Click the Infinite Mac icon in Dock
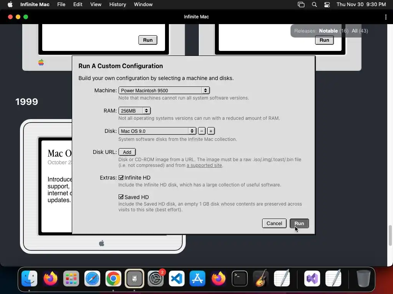This screenshot has height=294, width=393. 134,278
